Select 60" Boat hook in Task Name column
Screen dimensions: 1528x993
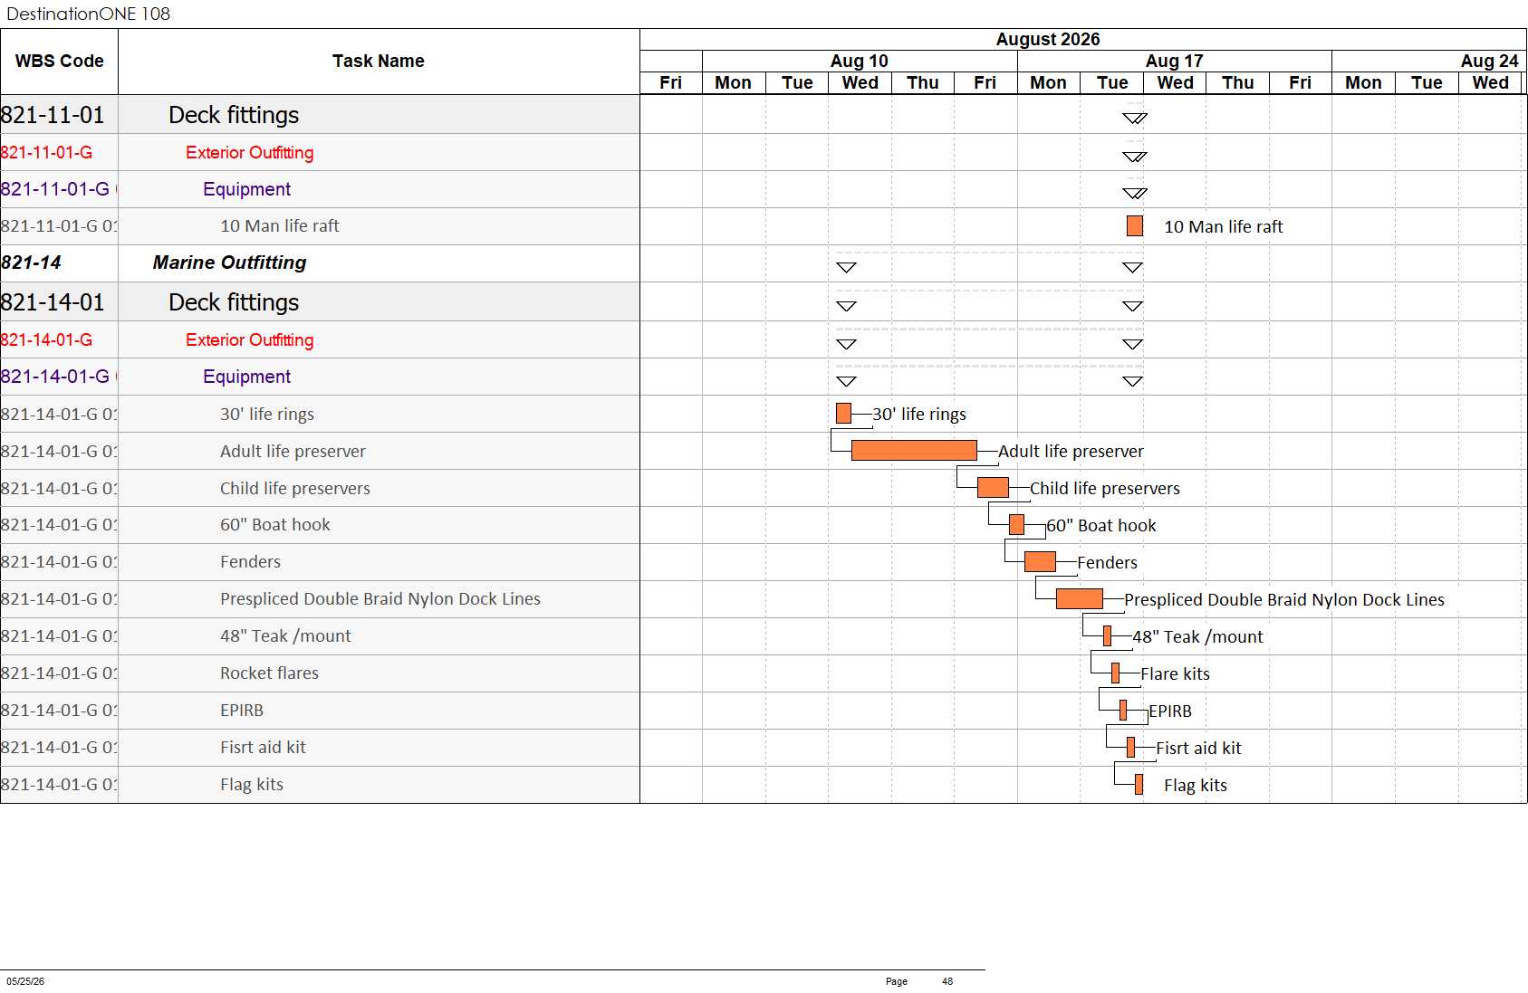(275, 525)
